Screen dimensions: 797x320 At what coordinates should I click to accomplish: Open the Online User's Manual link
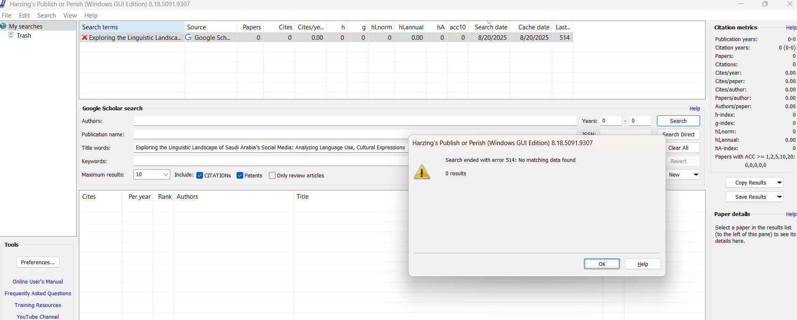click(38, 282)
